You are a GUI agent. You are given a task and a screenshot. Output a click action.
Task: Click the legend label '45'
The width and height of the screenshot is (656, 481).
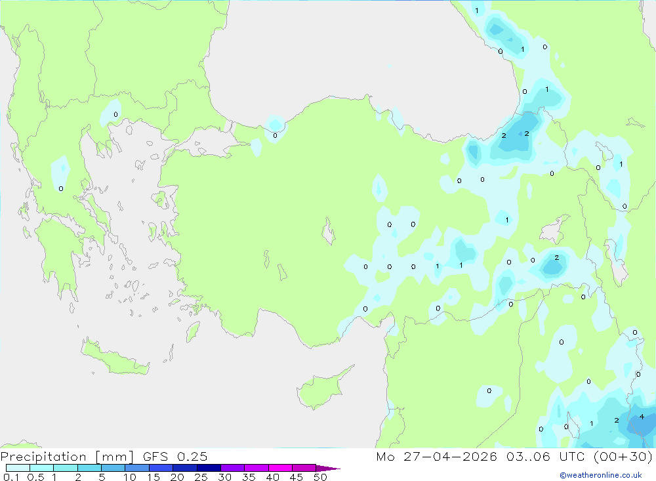[x=297, y=477]
